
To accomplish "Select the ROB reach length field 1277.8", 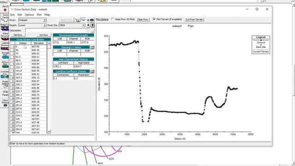I will click(x=87, y=42).
